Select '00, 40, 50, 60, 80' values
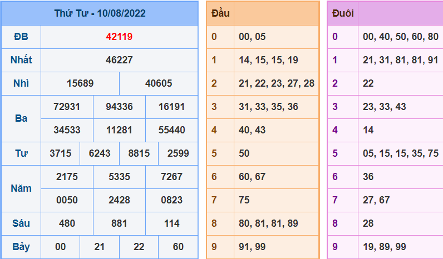The image size is (443, 259). coord(401,37)
